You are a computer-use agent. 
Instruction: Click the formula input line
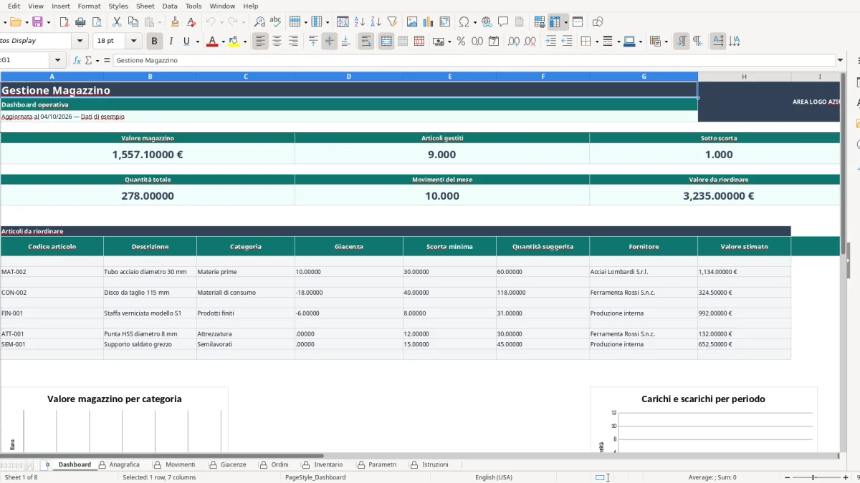click(x=474, y=60)
